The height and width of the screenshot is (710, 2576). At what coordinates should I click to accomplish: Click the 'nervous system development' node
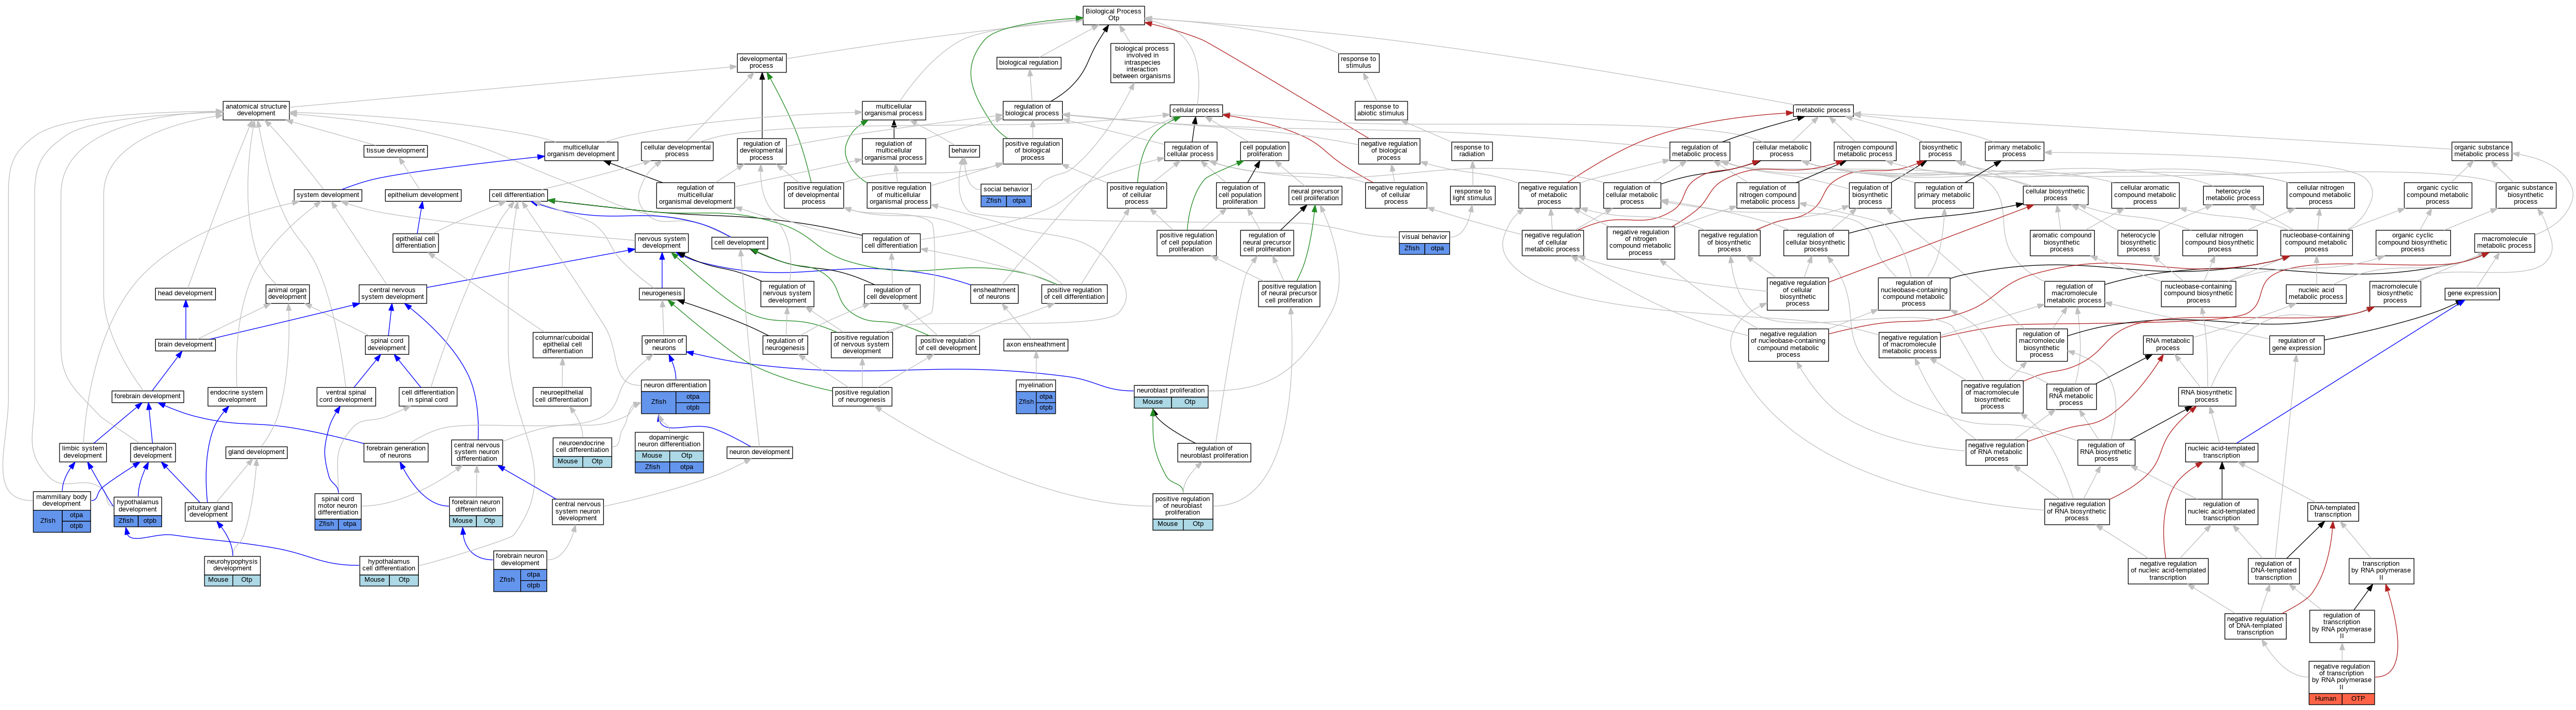point(661,243)
